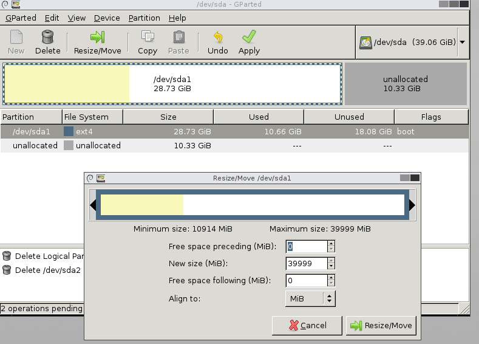Decrease Free space preceding value
The height and width of the screenshot is (344, 479).
click(331, 249)
